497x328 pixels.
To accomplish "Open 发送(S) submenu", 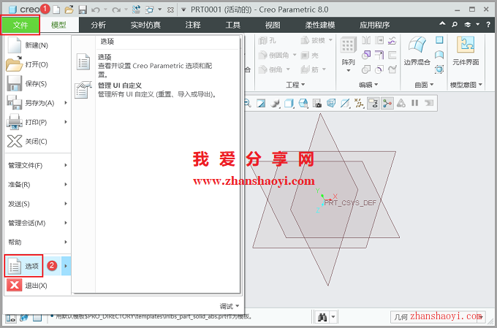I will point(38,204).
